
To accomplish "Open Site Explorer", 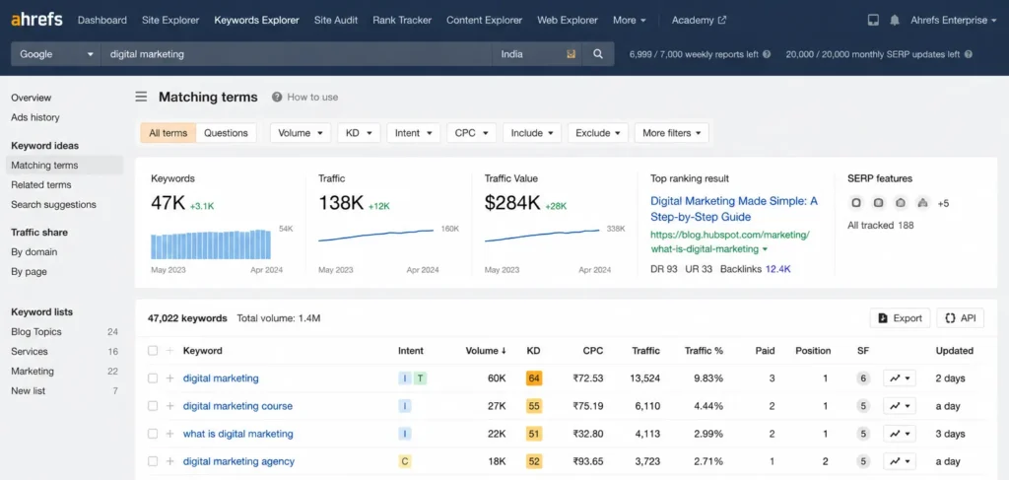I will click(x=170, y=20).
